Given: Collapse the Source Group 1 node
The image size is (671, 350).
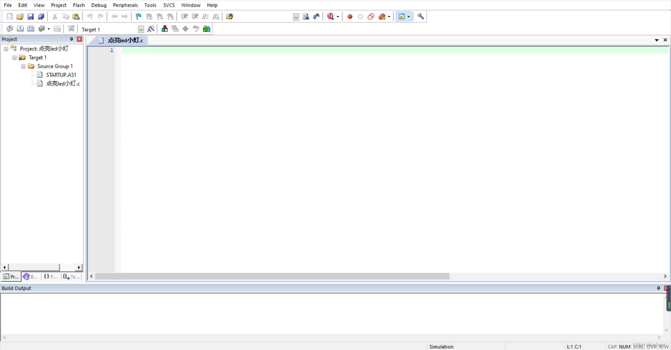Looking at the screenshot, I should pyautogui.click(x=23, y=66).
